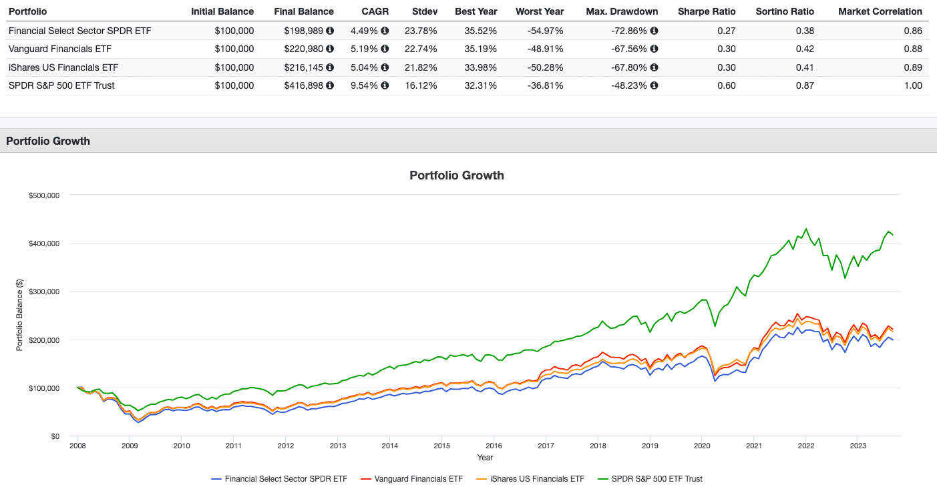Click the $198,989 final balance value

coord(304,31)
